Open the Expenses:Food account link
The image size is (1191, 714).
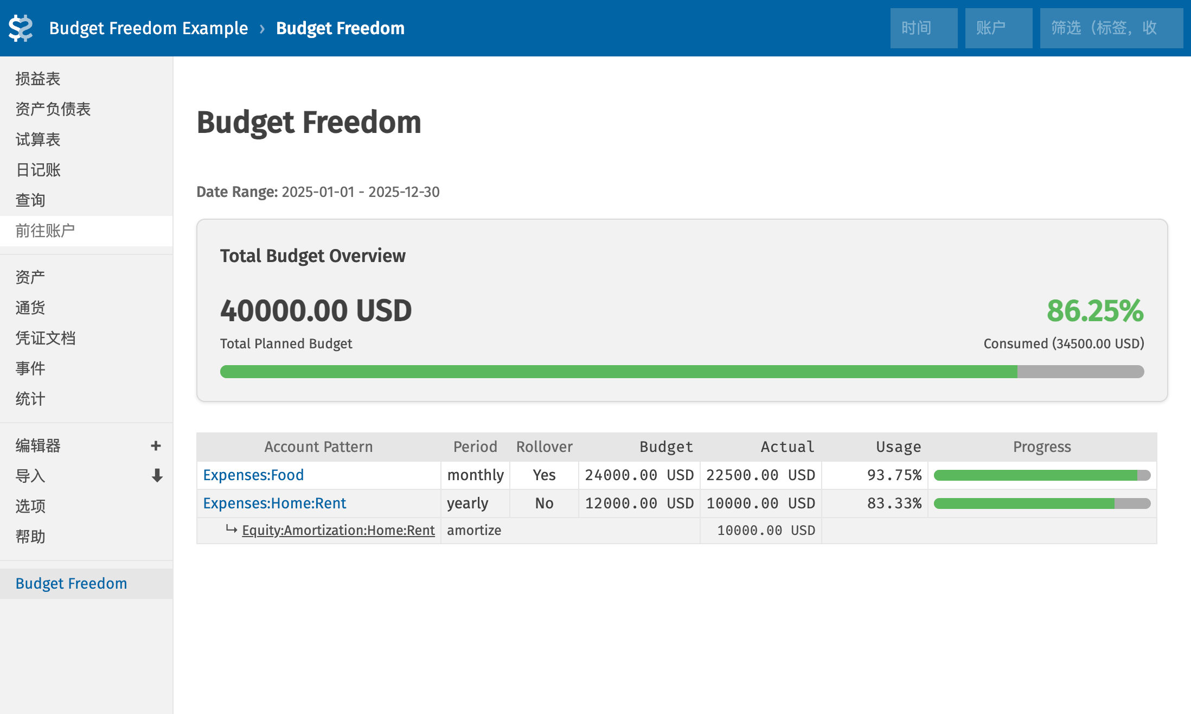(x=253, y=475)
